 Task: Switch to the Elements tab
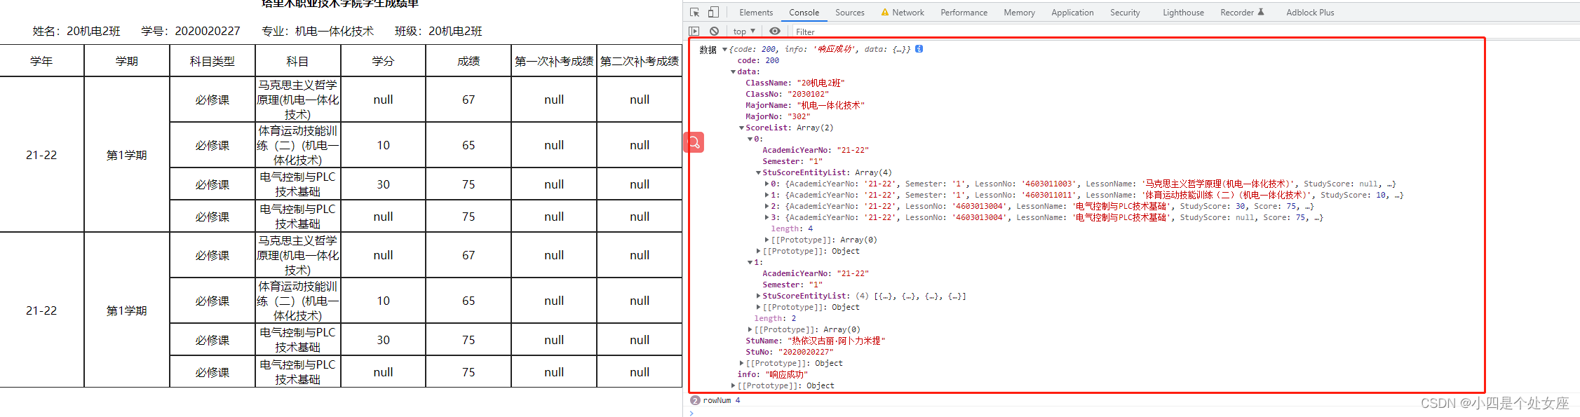[756, 13]
